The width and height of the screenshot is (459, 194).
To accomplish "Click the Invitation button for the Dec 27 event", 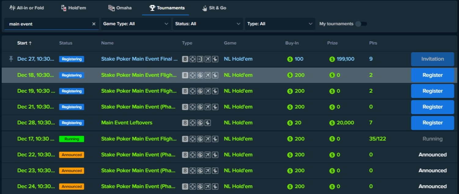I will click(432, 59).
